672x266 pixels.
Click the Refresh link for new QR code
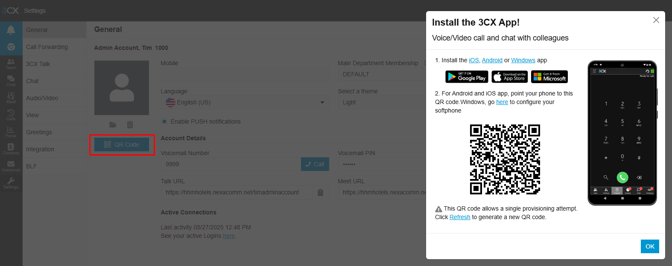click(460, 217)
